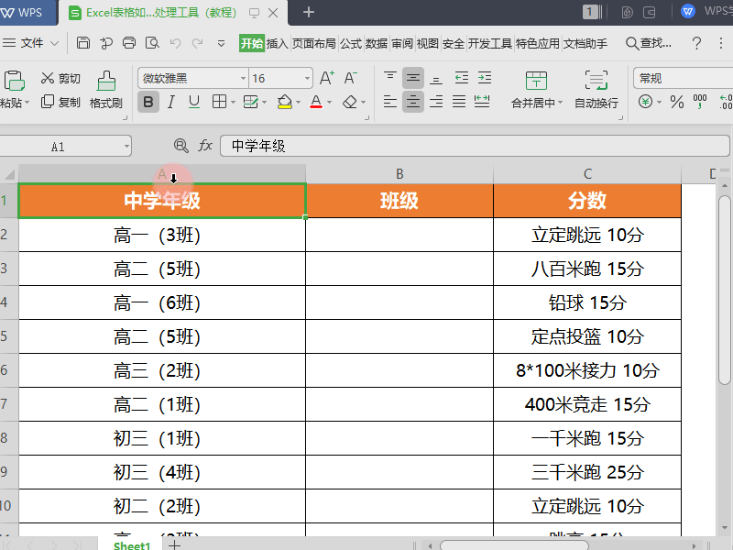Open the number format 常规 combo box
This screenshot has width=733, height=550.
tap(683, 78)
